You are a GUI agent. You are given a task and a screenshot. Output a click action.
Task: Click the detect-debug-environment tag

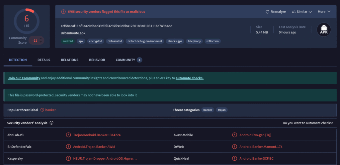tap(145, 41)
